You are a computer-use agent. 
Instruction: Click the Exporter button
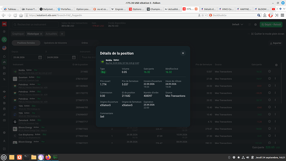point(276,43)
